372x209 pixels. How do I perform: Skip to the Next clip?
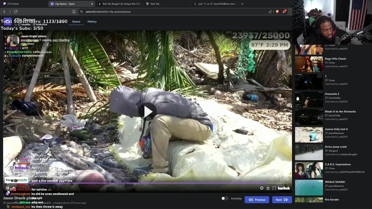[x=282, y=200]
